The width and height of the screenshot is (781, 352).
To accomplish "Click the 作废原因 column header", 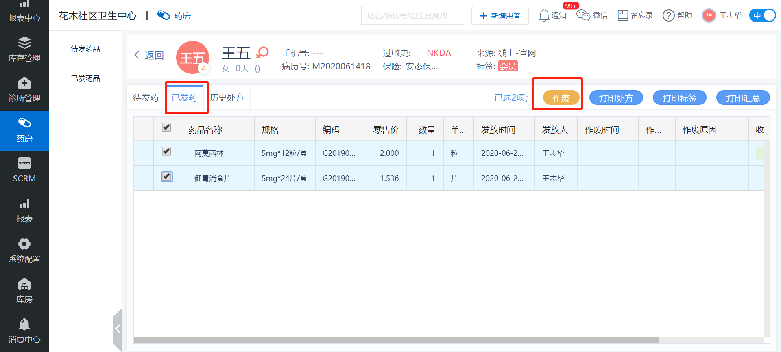I will [x=712, y=130].
